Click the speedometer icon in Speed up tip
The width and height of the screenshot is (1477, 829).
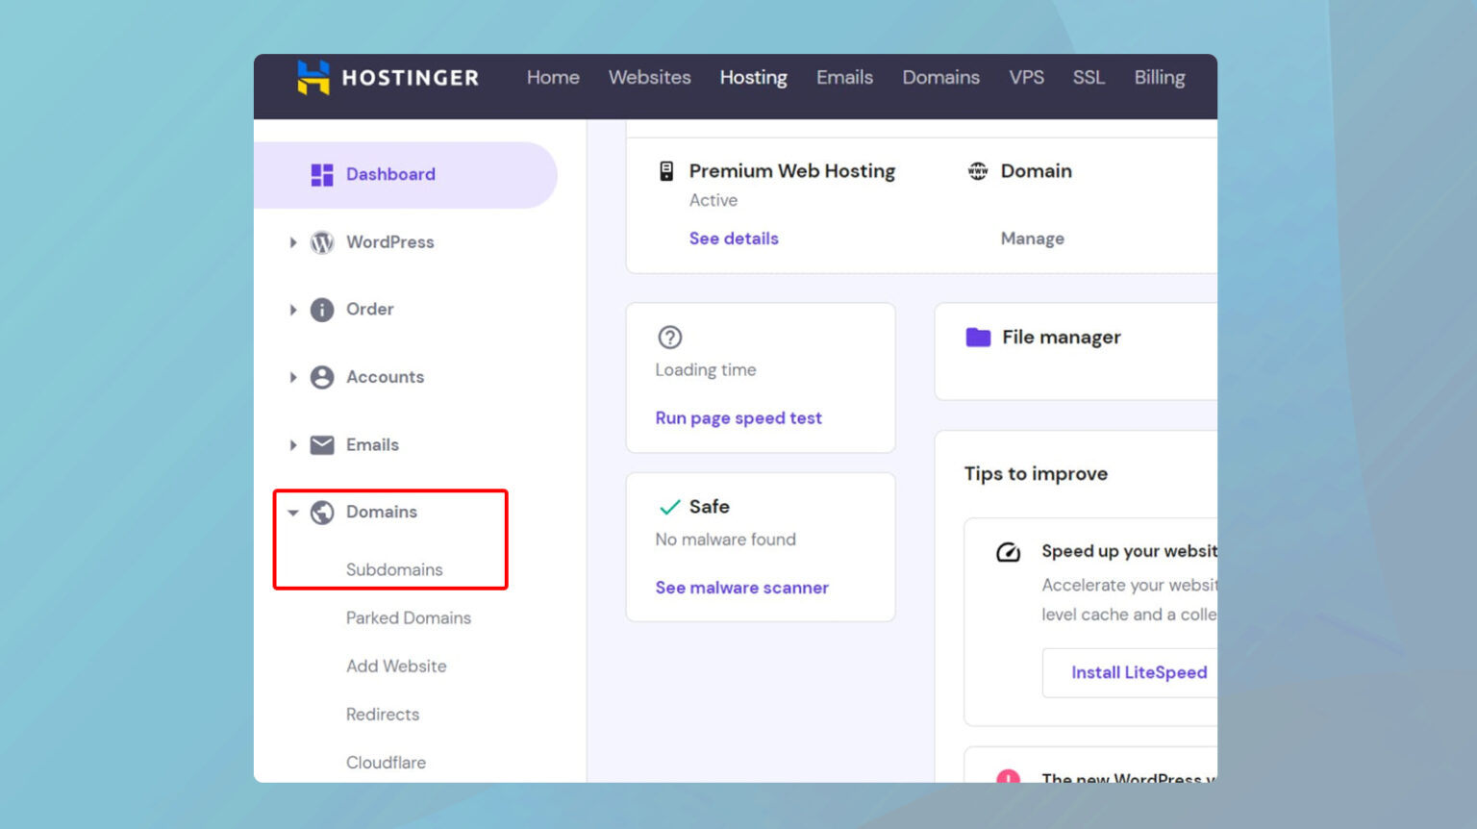tap(1008, 552)
